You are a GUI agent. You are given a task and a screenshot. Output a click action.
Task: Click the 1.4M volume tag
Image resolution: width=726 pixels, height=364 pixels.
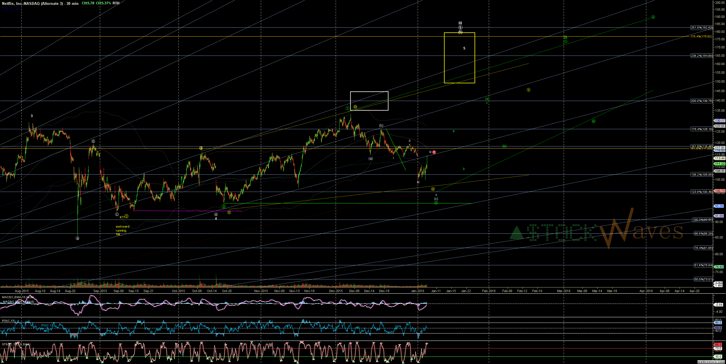click(x=718, y=285)
